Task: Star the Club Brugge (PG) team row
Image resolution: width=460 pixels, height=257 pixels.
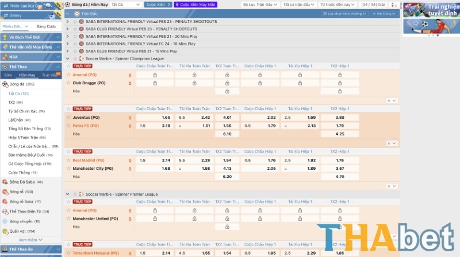Action: (68, 83)
